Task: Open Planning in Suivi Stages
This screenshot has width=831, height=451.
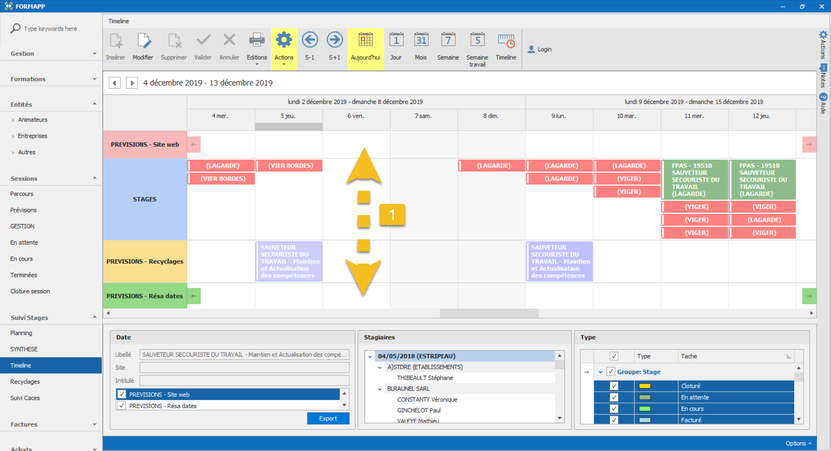Action: 21,333
